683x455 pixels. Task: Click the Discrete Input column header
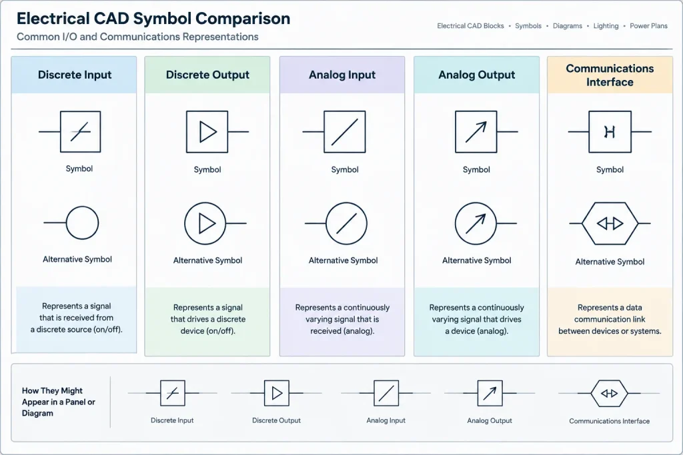(74, 75)
